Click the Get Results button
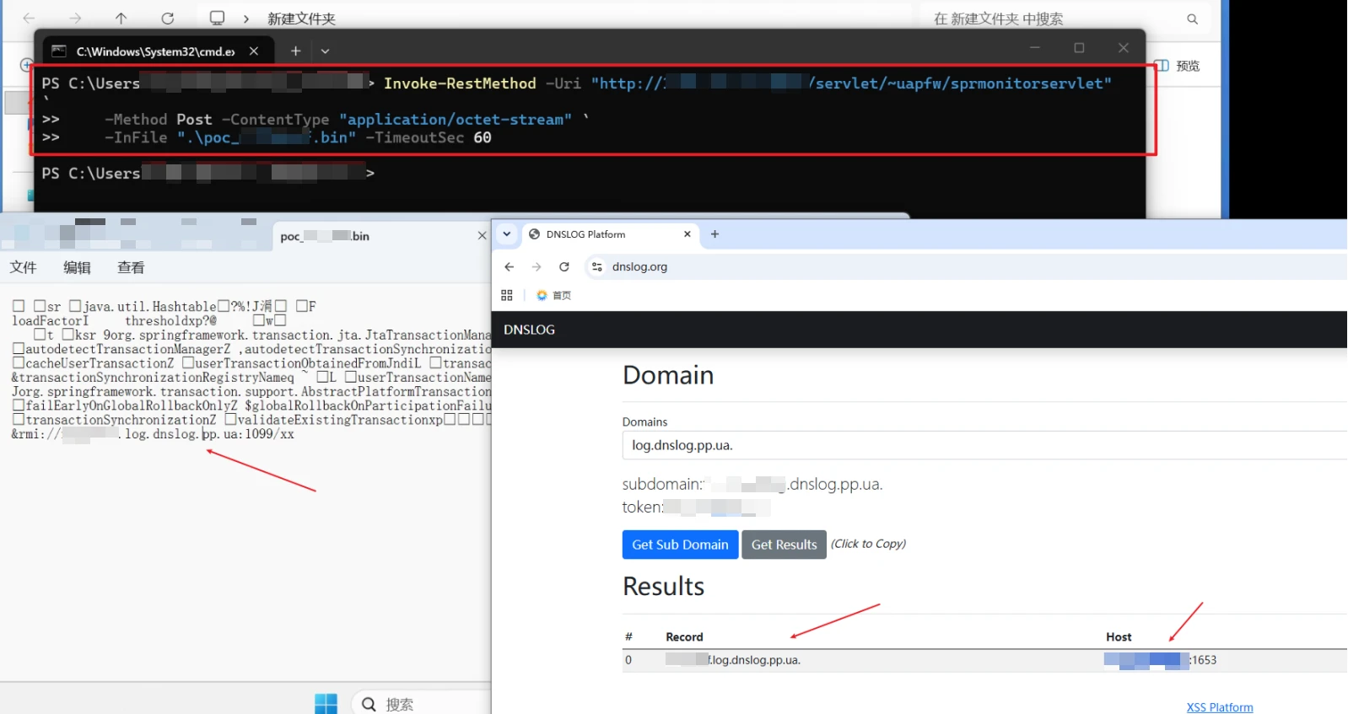The image size is (1348, 714). pyautogui.click(x=784, y=545)
